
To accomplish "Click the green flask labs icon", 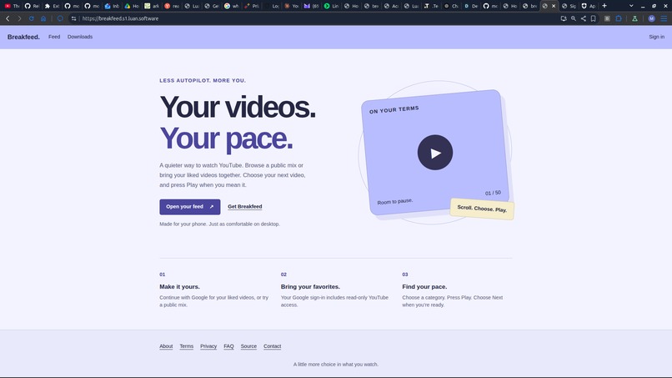I will (634, 18).
